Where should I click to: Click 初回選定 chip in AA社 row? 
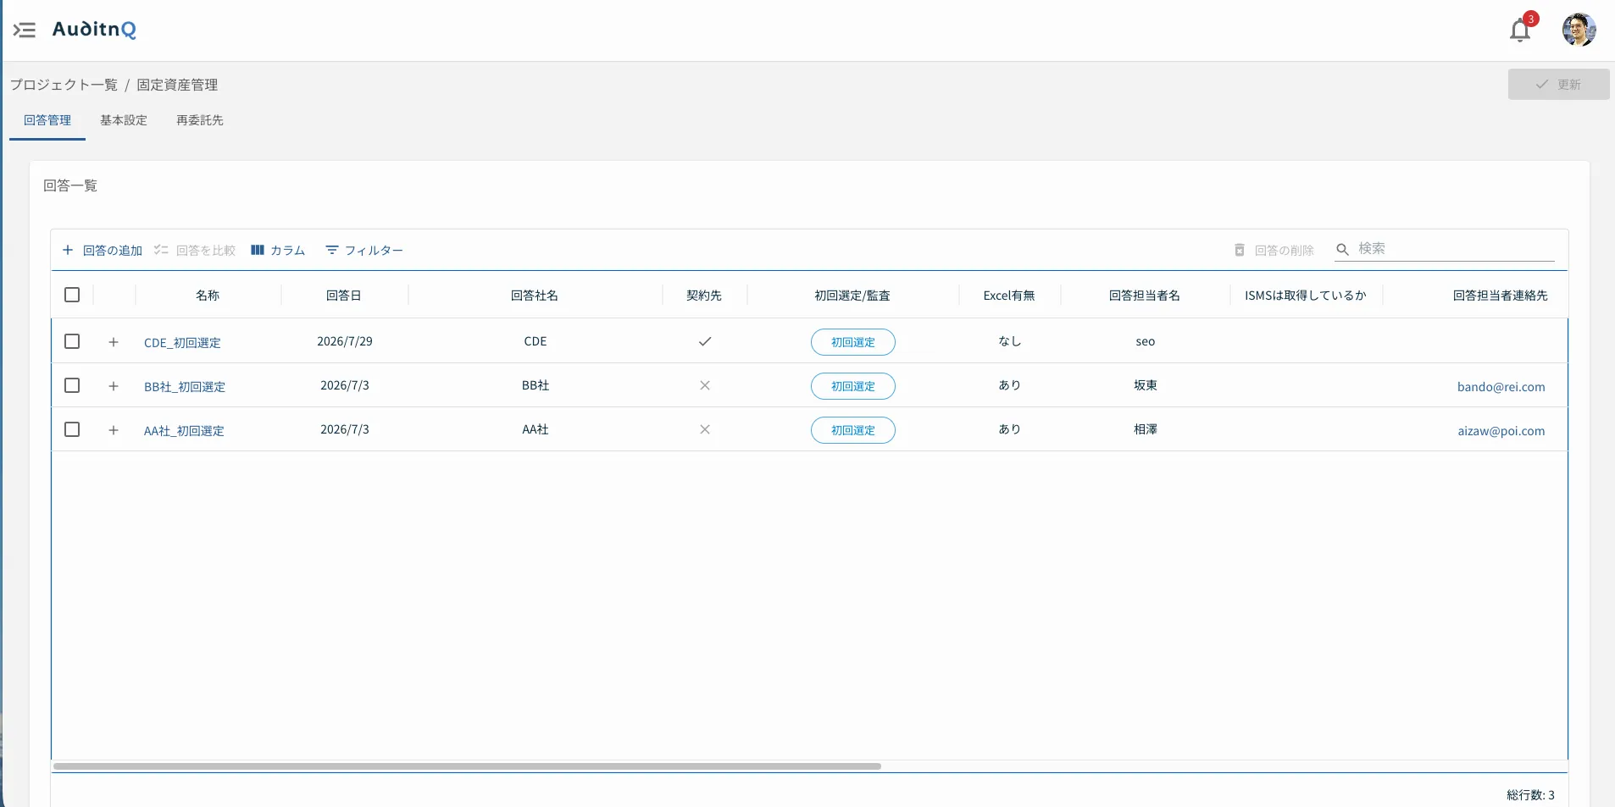coord(853,430)
